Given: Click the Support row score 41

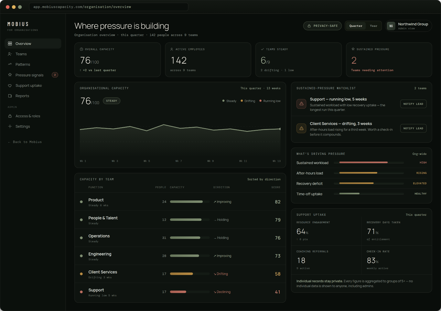Looking at the screenshot, I should click(278, 292).
